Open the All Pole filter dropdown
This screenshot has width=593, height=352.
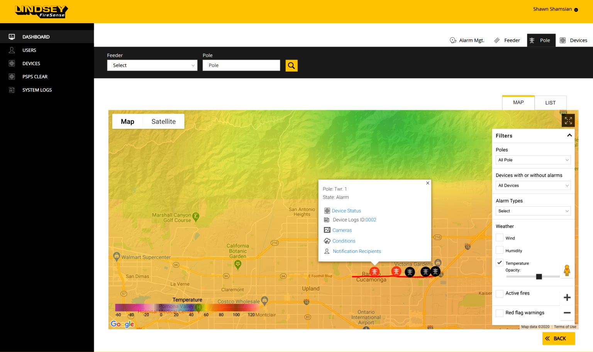pyautogui.click(x=533, y=160)
